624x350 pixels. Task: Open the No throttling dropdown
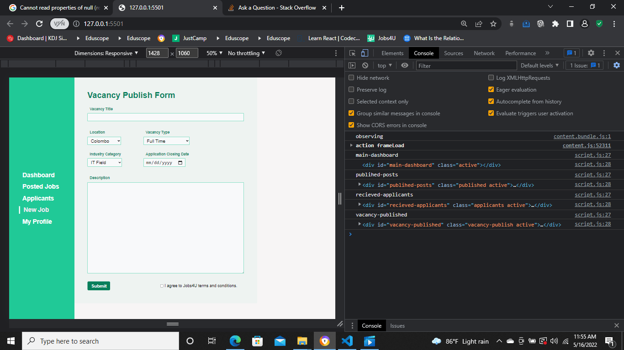point(246,53)
